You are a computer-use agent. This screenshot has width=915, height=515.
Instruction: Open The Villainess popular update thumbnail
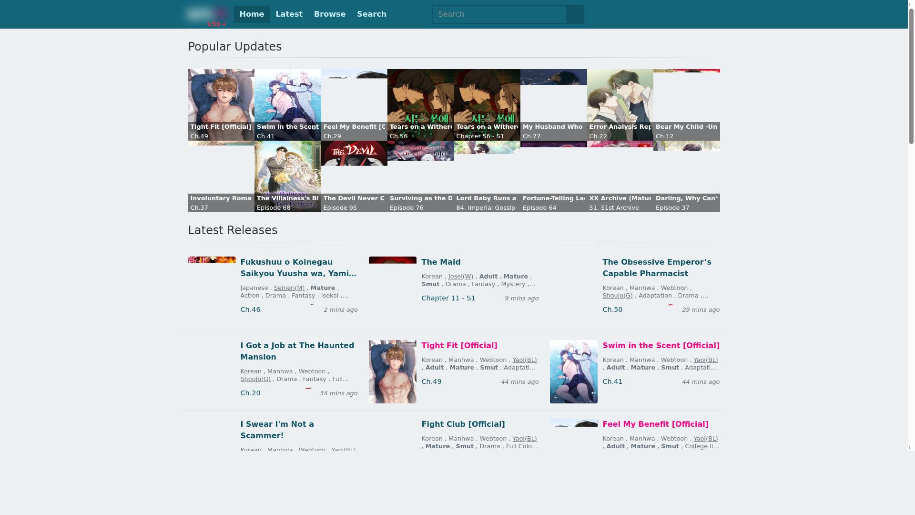pyautogui.click(x=287, y=176)
